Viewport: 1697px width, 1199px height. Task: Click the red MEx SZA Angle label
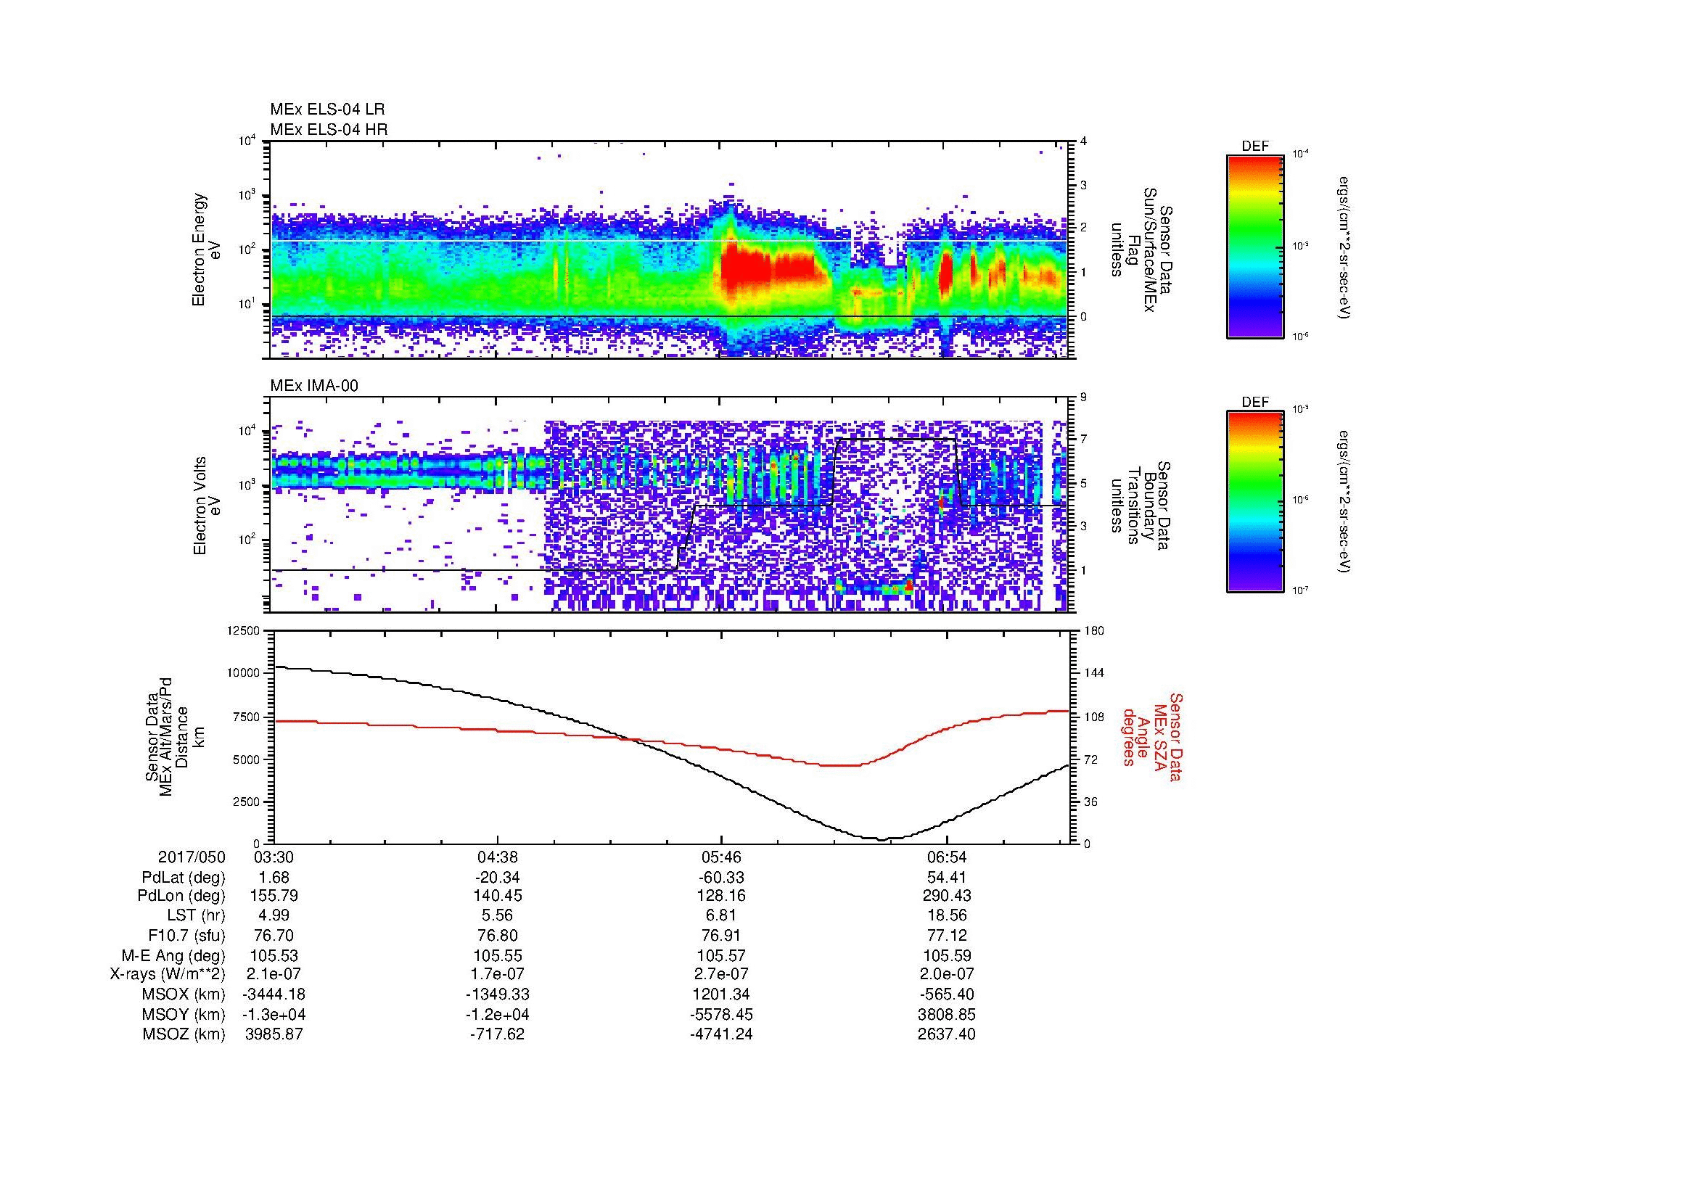pyautogui.click(x=1152, y=736)
